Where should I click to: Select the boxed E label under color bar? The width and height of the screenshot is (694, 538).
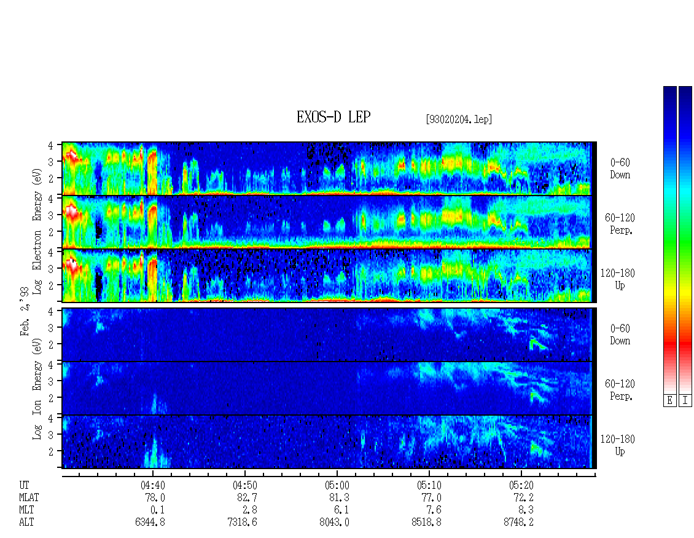click(x=669, y=401)
